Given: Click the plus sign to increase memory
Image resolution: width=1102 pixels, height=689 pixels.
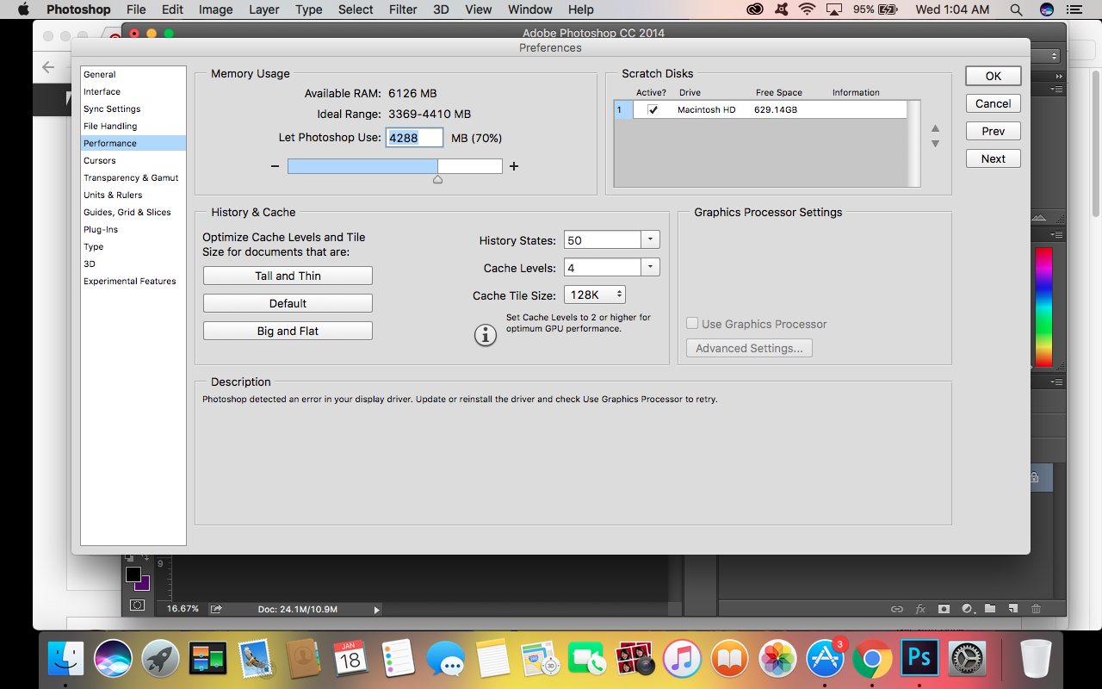Looking at the screenshot, I should (x=514, y=166).
